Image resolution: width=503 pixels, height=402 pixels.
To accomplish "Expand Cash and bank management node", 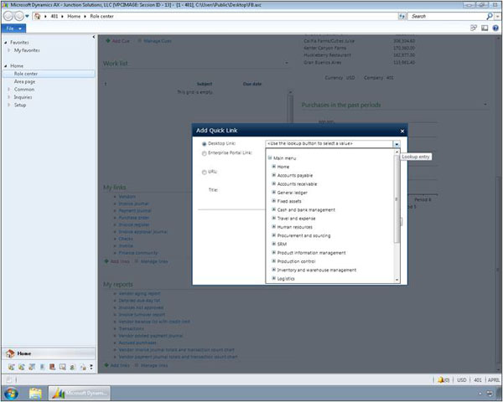I will pos(274,209).
